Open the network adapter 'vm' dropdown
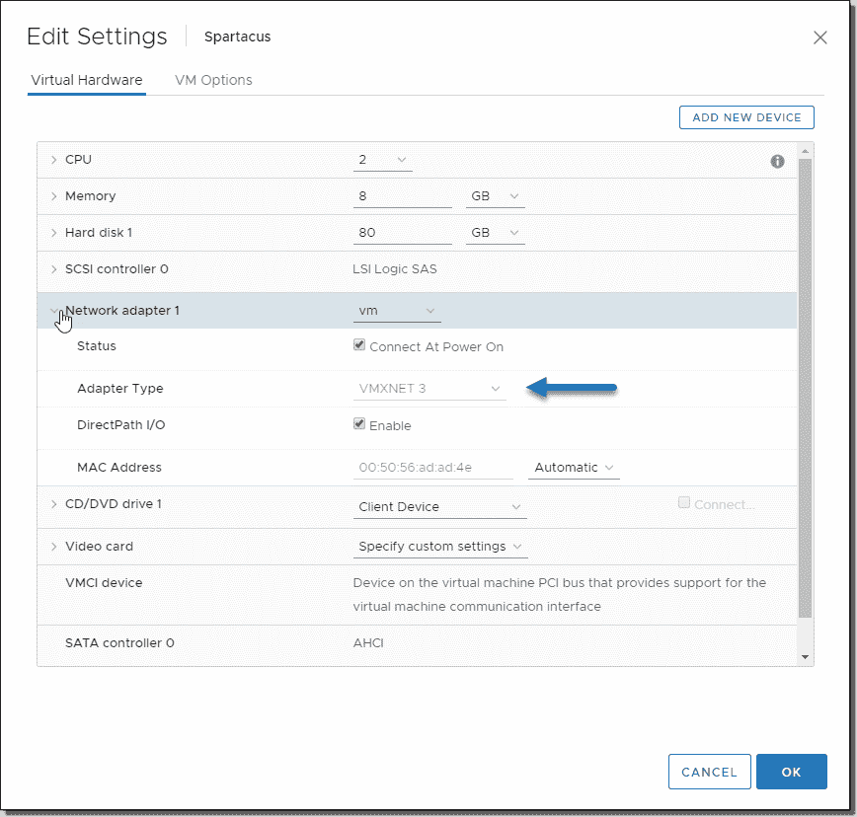Viewport: 857px width, 817px height. click(x=396, y=310)
